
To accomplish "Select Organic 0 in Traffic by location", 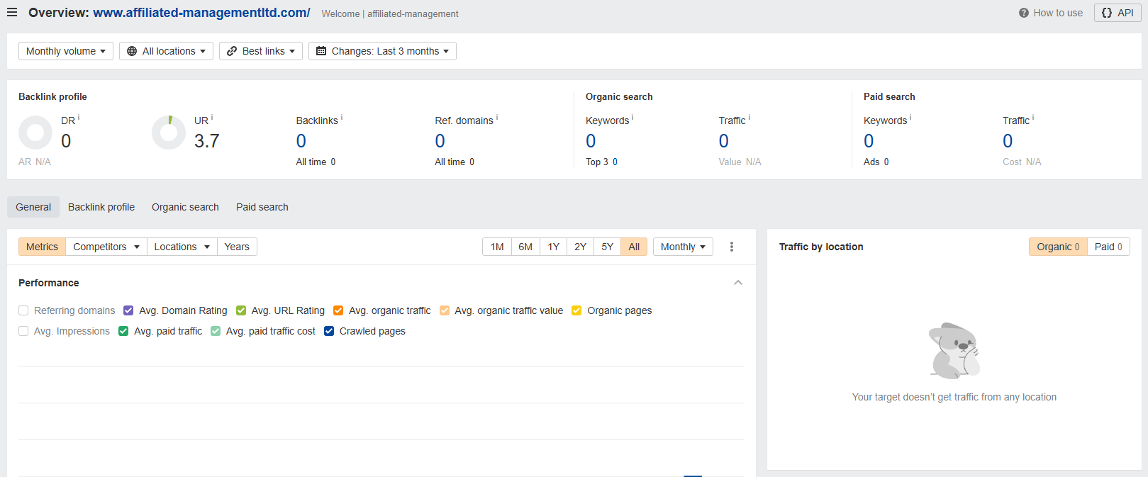I will click(x=1058, y=247).
